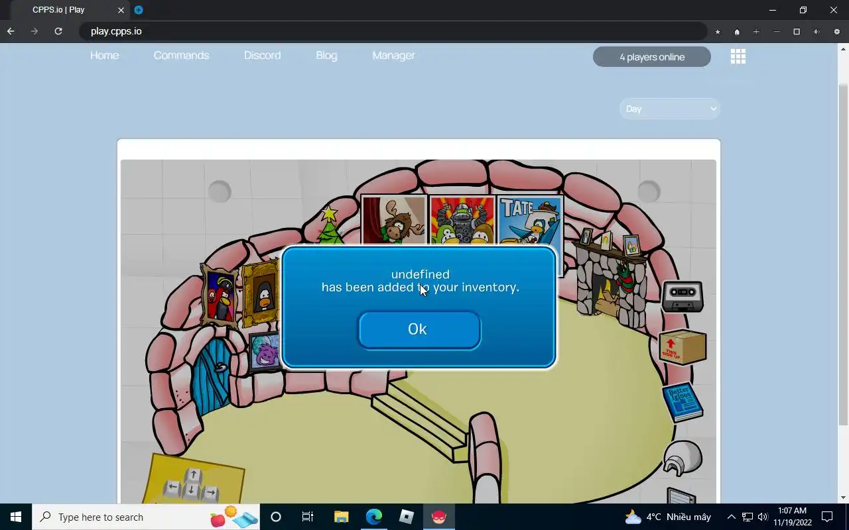Open the Blog nav link
849x530 pixels.
326,56
